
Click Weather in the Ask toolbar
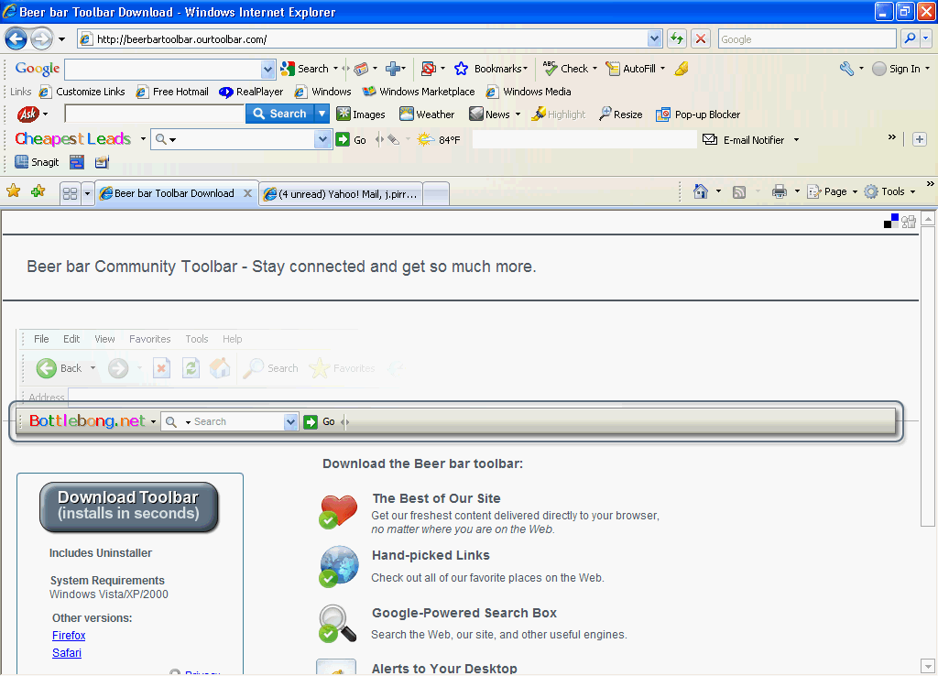pos(427,114)
